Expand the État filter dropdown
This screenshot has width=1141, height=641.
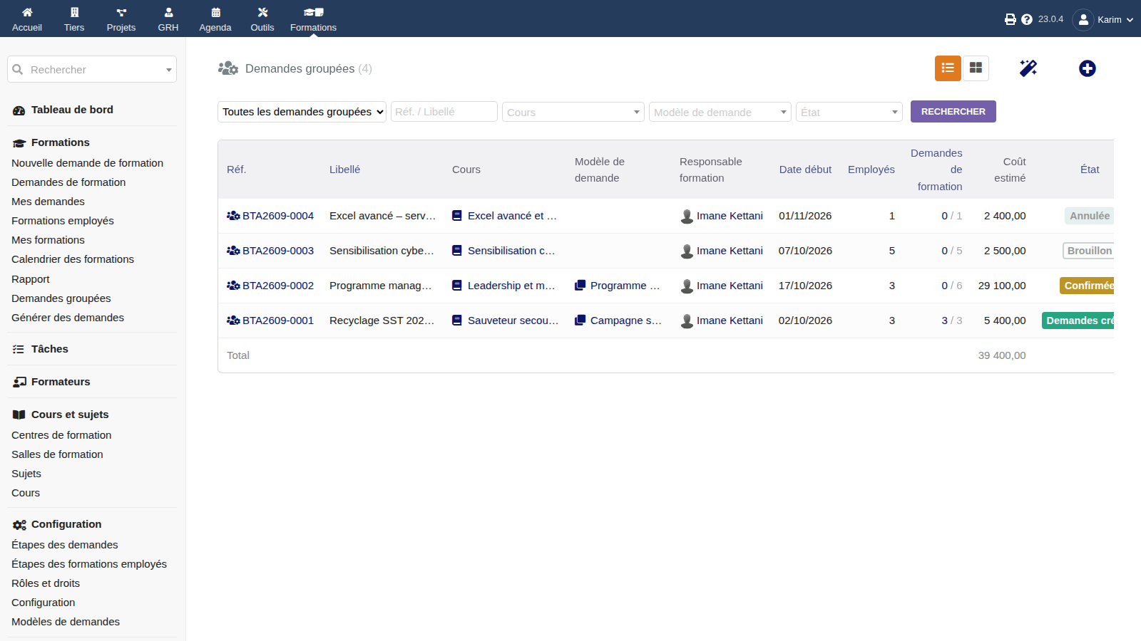849,112
